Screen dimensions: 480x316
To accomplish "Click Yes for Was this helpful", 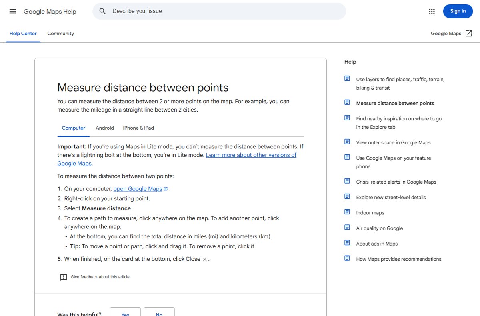I will (x=125, y=312).
